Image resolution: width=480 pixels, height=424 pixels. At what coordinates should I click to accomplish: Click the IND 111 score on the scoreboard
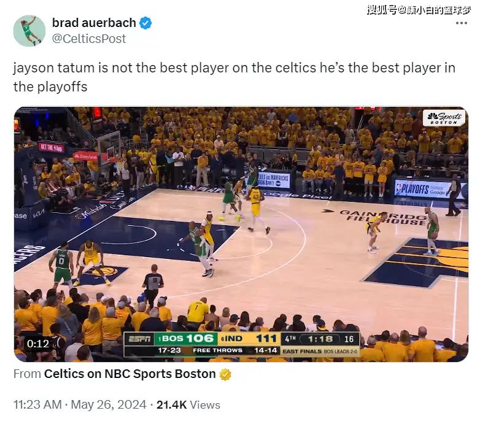pyautogui.click(x=249, y=339)
